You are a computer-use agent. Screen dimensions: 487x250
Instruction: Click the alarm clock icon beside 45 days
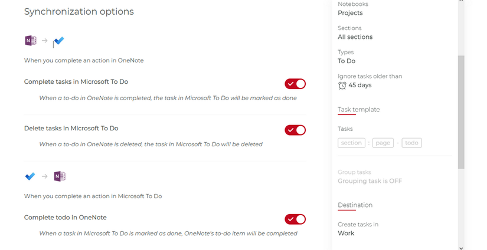pos(342,85)
